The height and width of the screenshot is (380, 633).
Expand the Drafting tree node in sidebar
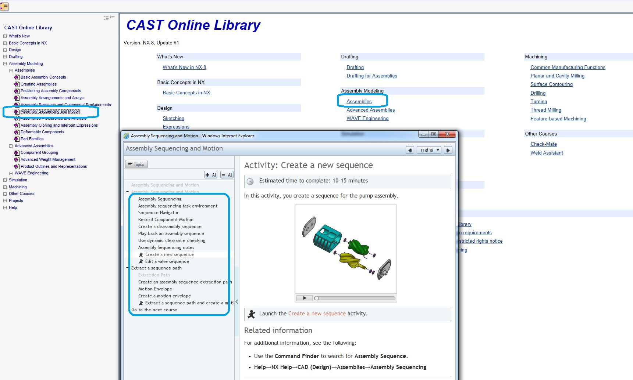point(5,57)
